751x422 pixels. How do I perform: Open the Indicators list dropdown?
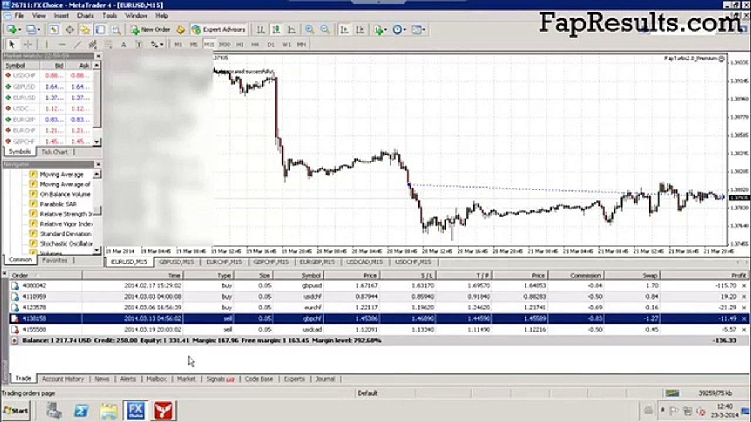(x=381, y=29)
